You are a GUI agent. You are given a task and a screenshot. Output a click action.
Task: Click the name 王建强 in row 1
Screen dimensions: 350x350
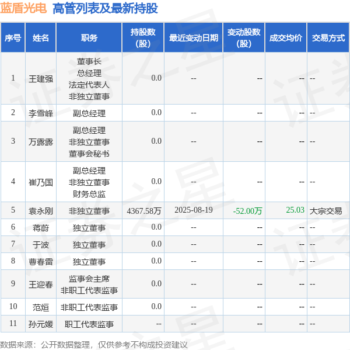[41, 78]
